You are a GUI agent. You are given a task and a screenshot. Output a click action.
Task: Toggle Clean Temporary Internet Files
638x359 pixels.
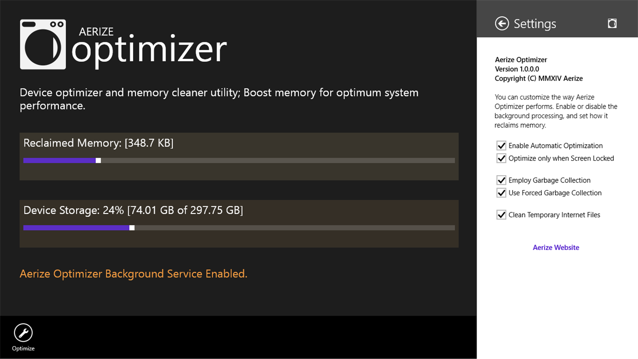501,214
